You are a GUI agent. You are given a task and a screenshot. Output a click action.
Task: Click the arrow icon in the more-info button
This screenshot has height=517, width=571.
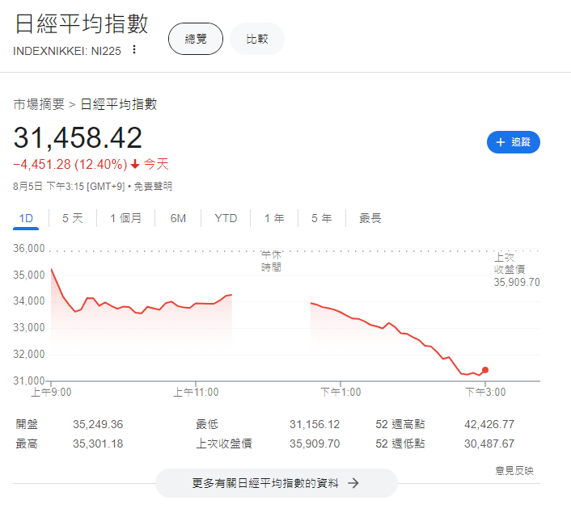coord(353,483)
